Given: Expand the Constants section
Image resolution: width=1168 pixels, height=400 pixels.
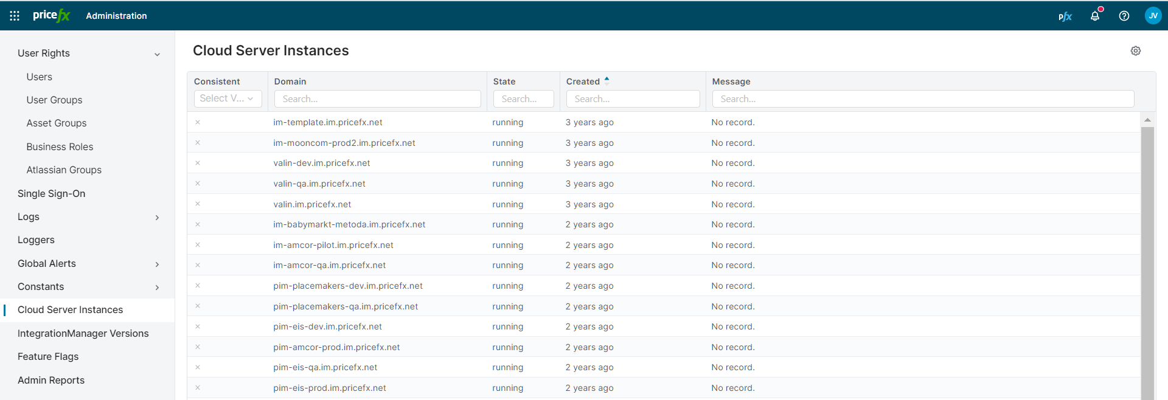Looking at the screenshot, I should (x=157, y=288).
